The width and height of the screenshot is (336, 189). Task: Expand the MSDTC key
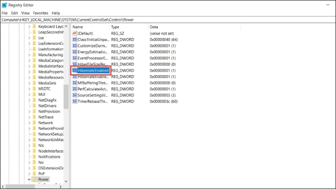pos(29,89)
